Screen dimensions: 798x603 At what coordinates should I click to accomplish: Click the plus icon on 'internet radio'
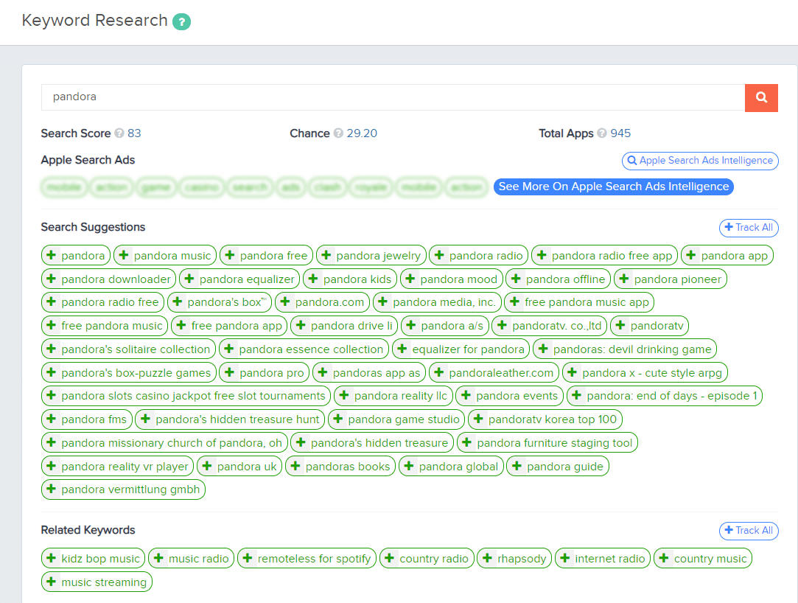(565, 558)
